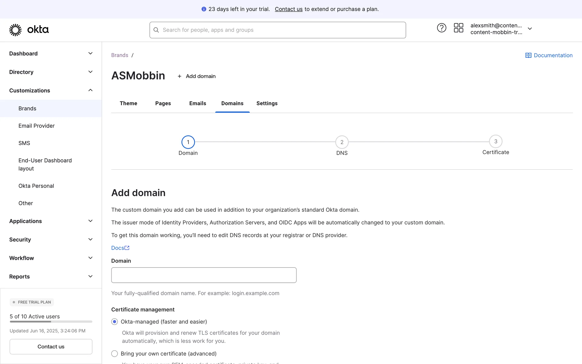
Task: Click the Okta sunburst logo
Action: (15, 30)
